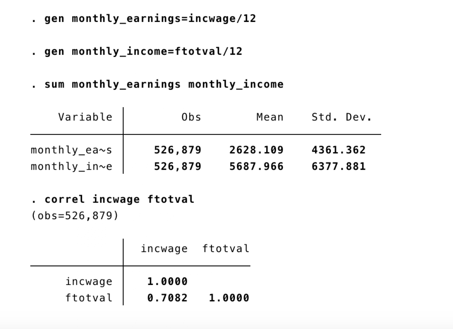The image size is (453, 329).
Task: Select the ftotval row label in correlation table
Action: click(88, 298)
